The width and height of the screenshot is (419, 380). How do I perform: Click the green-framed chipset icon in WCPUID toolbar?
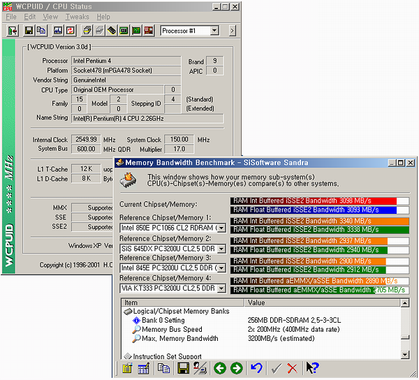click(124, 31)
